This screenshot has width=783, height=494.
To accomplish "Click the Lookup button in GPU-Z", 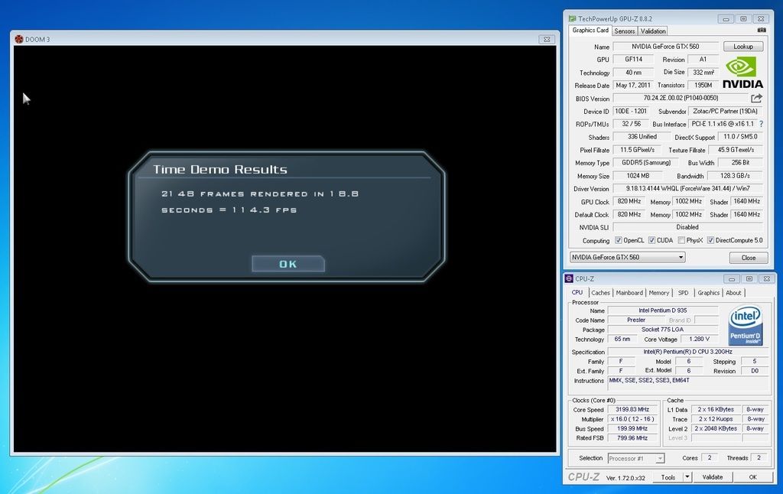I will click(743, 47).
